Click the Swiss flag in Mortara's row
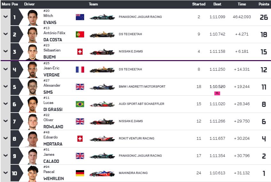The width and height of the screenshot is (271, 182). [80, 138]
